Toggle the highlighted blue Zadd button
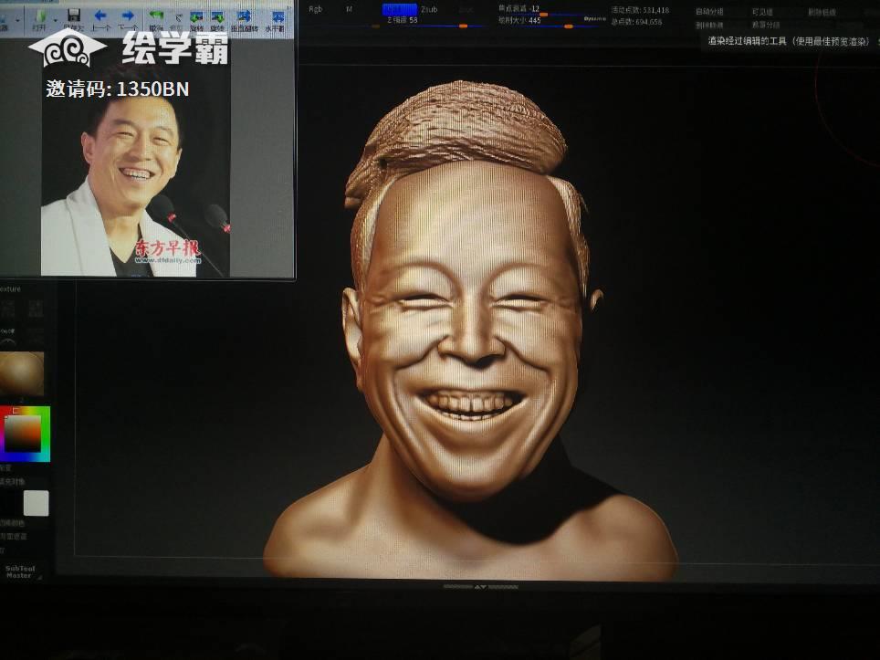 (400, 9)
